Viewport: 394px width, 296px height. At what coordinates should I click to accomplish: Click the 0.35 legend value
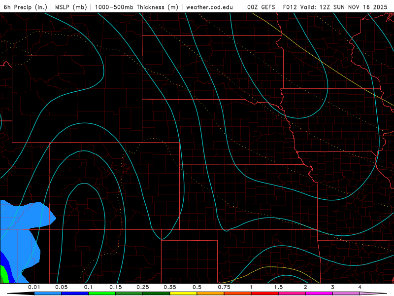tap(170, 287)
